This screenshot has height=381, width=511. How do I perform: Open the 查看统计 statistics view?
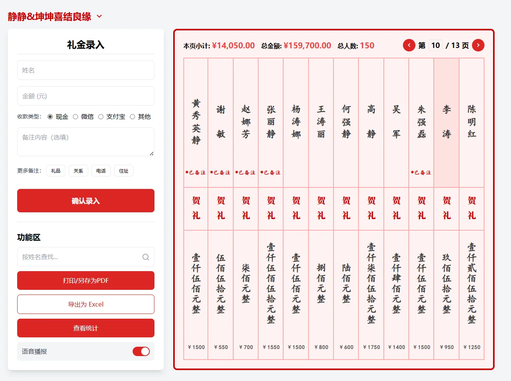tap(85, 328)
